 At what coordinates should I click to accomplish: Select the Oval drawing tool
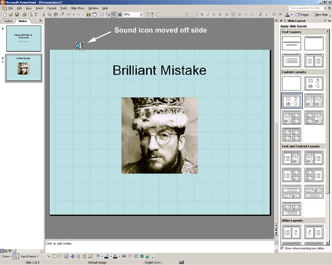[x=59, y=256]
